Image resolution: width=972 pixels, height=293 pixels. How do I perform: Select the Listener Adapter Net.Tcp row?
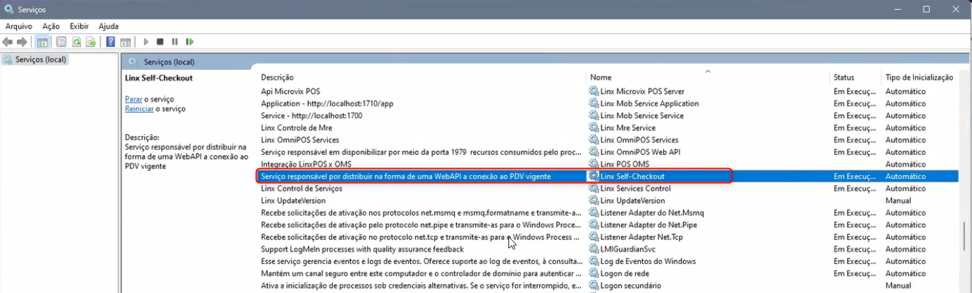(x=607, y=237)
